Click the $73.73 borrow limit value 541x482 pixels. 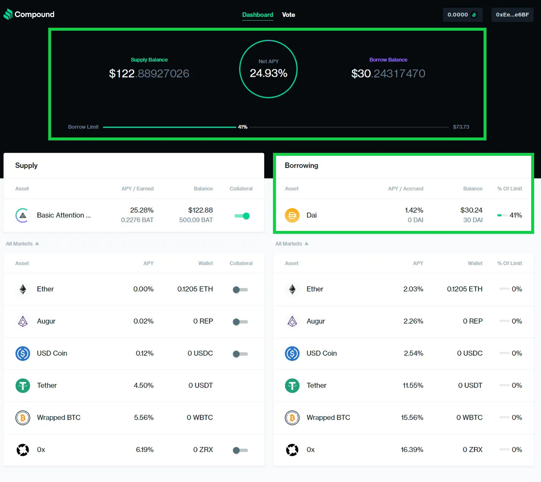coord(461,127)
